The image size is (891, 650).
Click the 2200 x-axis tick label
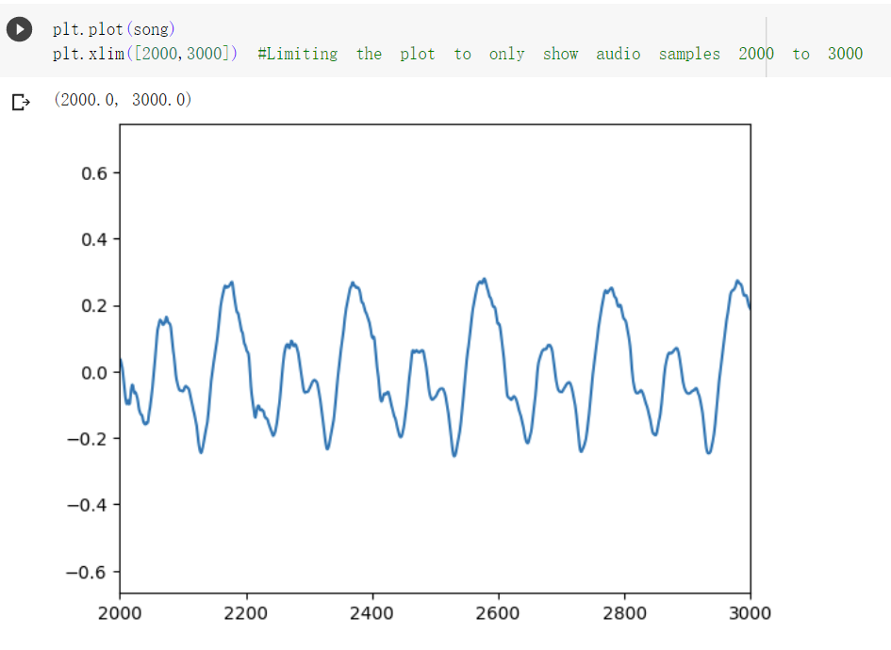(x=246, y=613)
